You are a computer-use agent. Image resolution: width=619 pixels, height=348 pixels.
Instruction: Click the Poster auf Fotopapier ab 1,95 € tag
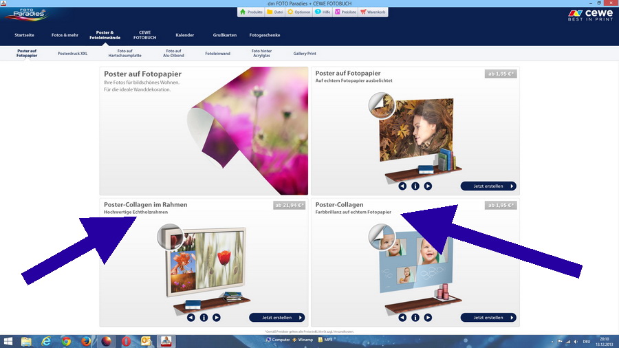[501, 74]
